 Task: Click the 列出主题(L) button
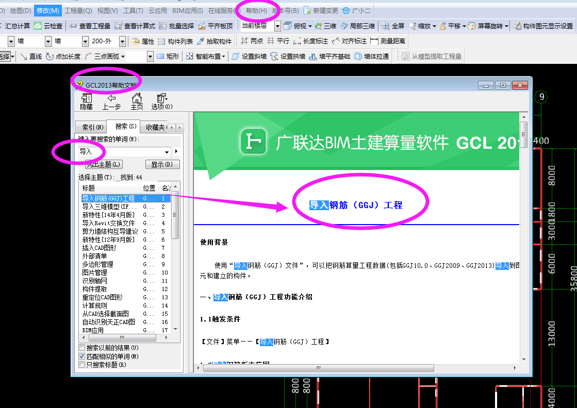tap(104, 164)
